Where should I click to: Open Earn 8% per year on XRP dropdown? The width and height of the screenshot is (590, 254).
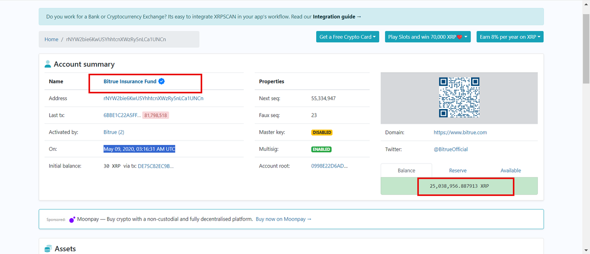(x=510, y=37)
